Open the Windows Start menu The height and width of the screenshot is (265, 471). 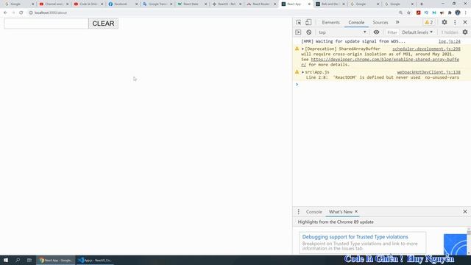pyautogui.click(x=6, y=260)
